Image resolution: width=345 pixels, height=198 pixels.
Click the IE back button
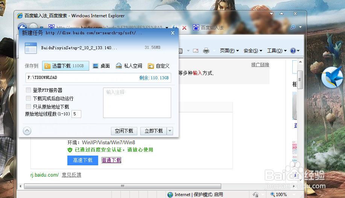22,27
